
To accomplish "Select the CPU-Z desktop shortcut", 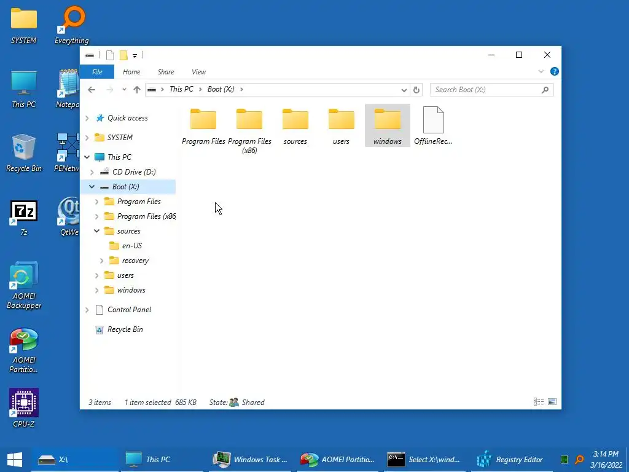I will click(24, 407).
